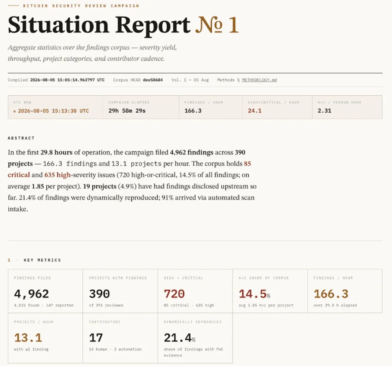
Task: Click the Findings / Hour 166.3 header stat
Action: point(211,107)
